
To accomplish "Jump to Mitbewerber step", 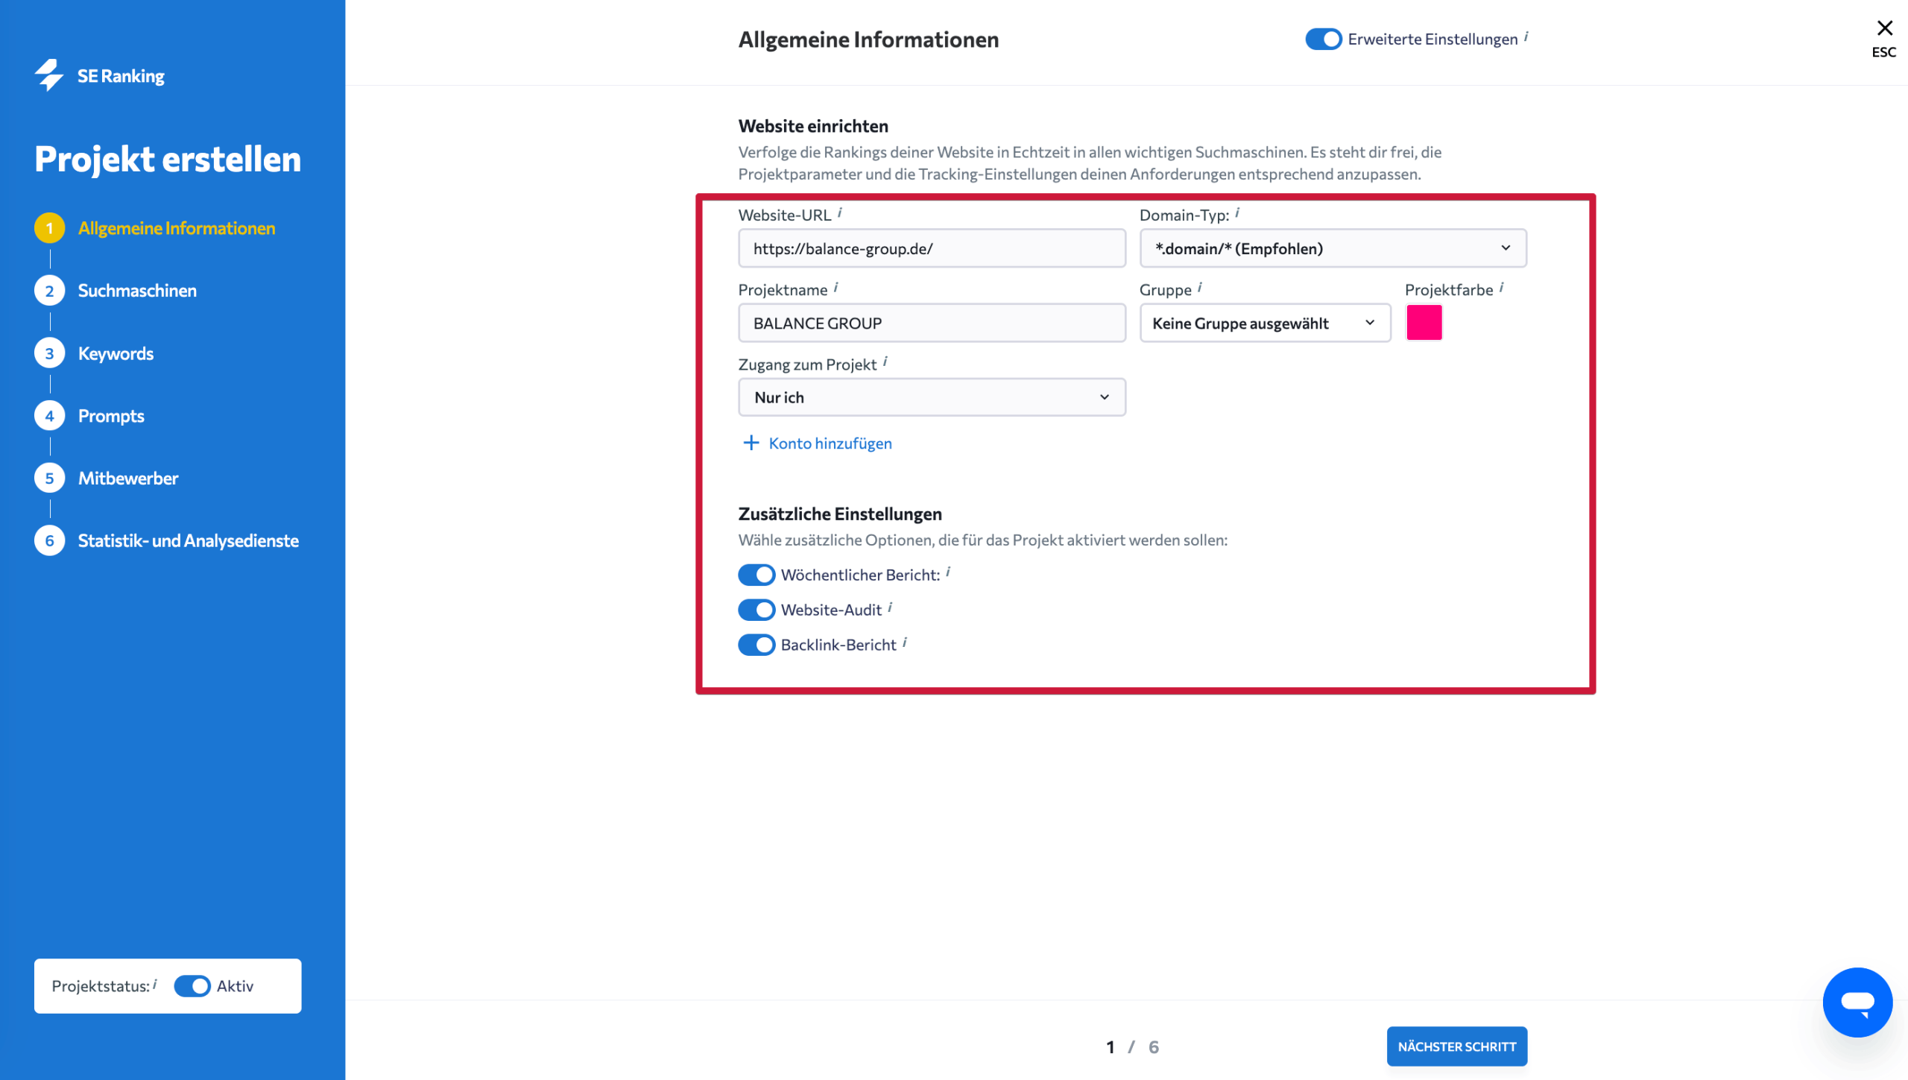I will tap(128, 479).
